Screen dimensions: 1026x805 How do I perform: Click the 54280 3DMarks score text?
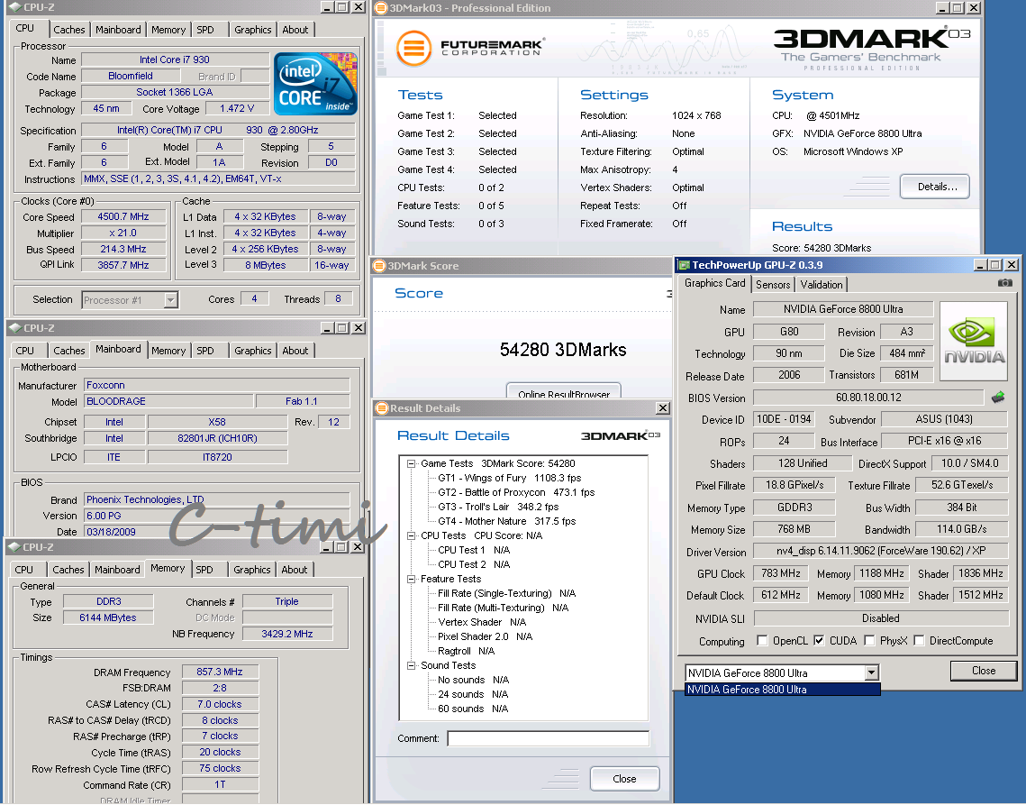click(563, 350)
